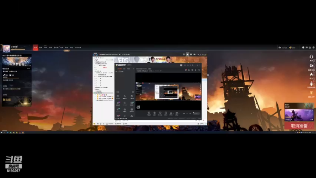Select the first scene tab in 直播伴侣
The image size is (316, 178).
click(x=120, y=69)
